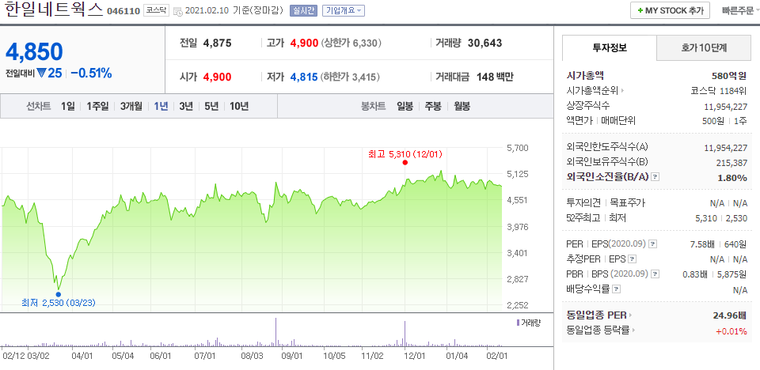760x370 pixels.
Task: Click the change percentage -0.51%
Action: [x=91, y=74]
